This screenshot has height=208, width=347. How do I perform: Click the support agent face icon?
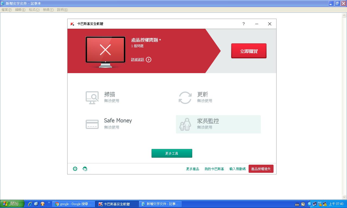click(x=85, y=169)
